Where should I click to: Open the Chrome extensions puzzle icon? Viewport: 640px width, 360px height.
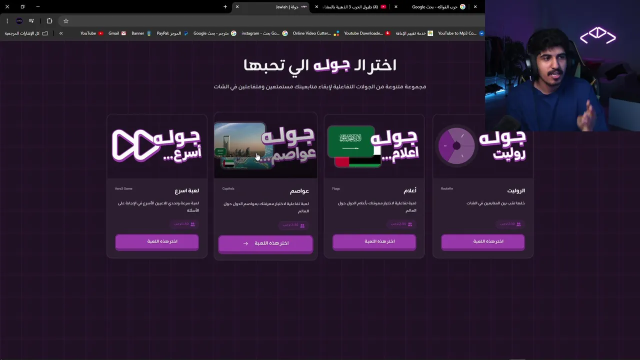pos(49,21)
